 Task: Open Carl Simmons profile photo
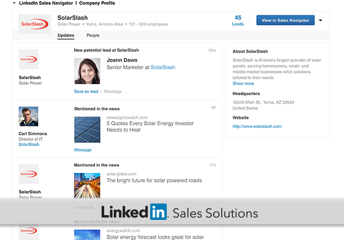pyautogui.click(x=29, y=116)
